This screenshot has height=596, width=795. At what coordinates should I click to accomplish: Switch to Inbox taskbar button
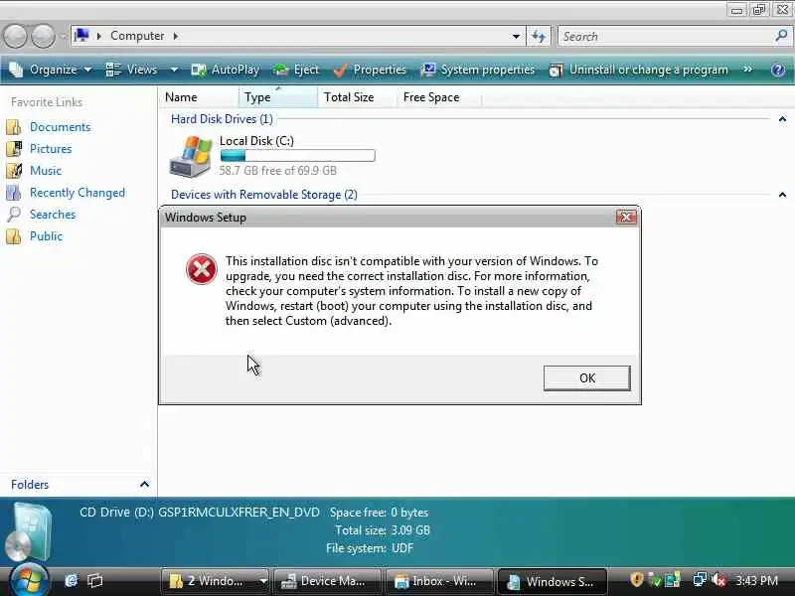(x=438, y=581)
